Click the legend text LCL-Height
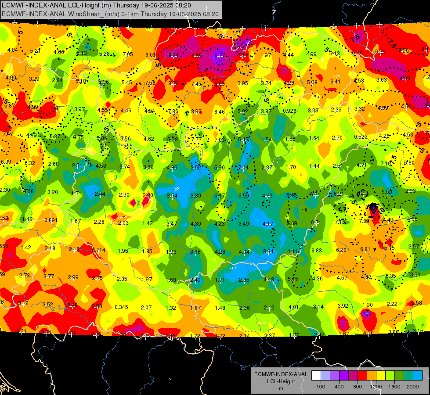Screen dimensions: 430x395 point(281,381)
